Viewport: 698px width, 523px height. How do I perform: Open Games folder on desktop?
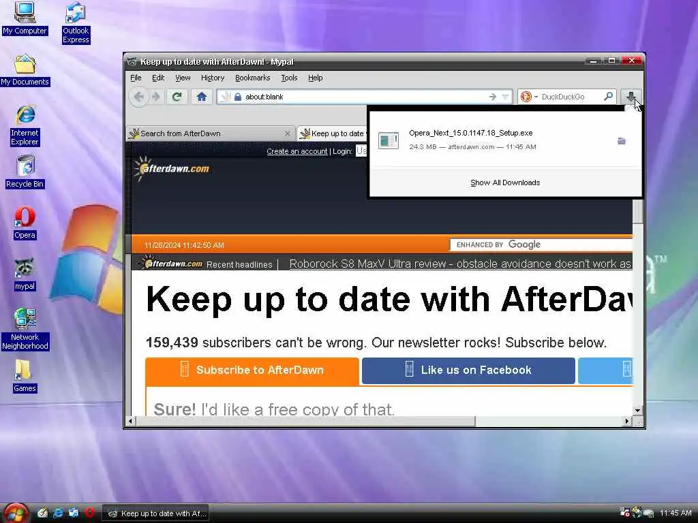[25, 376]
